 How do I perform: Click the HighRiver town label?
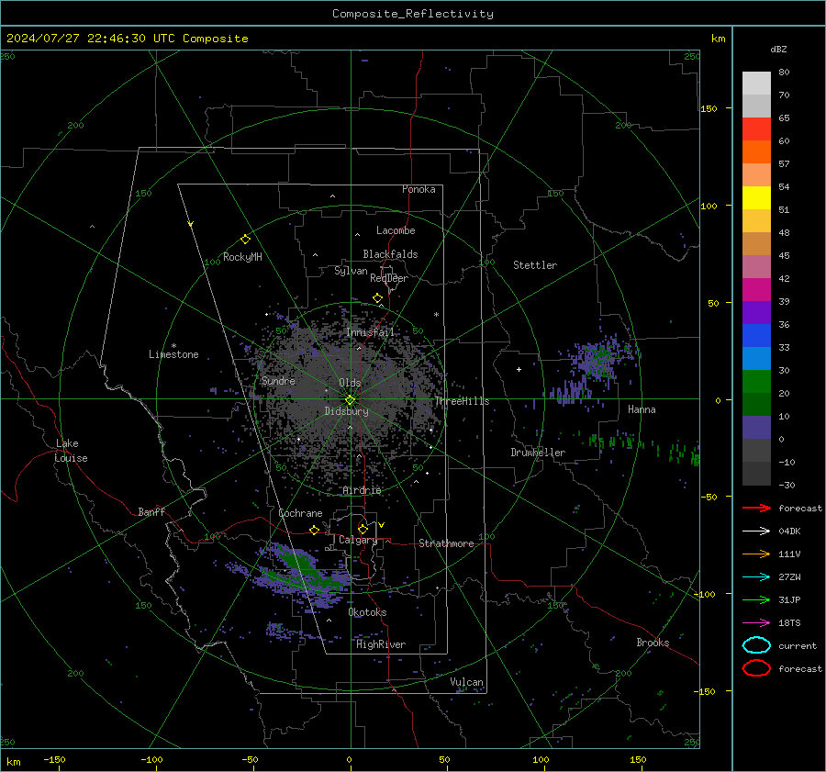(x=381, y=644)
